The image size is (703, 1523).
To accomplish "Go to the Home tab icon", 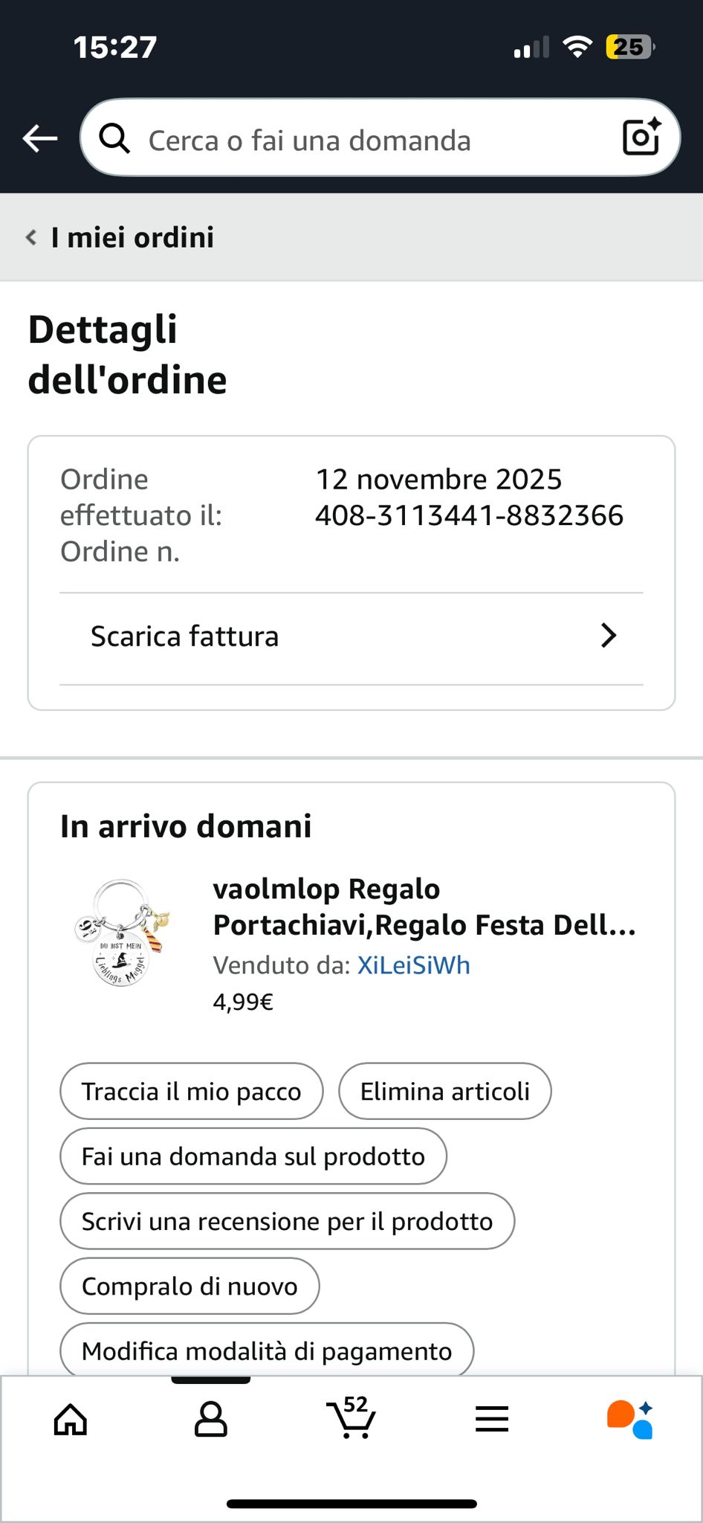I will (71, 1420).
